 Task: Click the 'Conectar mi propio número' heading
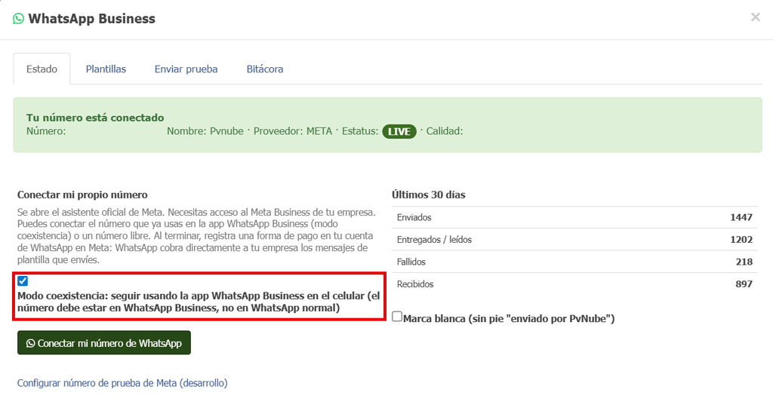tap(82, 195)
